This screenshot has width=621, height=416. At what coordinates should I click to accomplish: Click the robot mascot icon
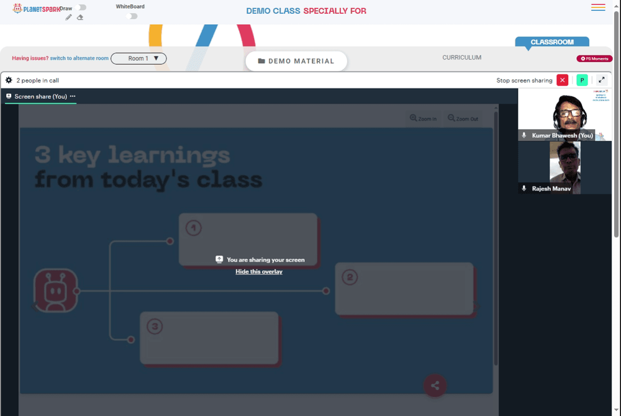point(55,291)
